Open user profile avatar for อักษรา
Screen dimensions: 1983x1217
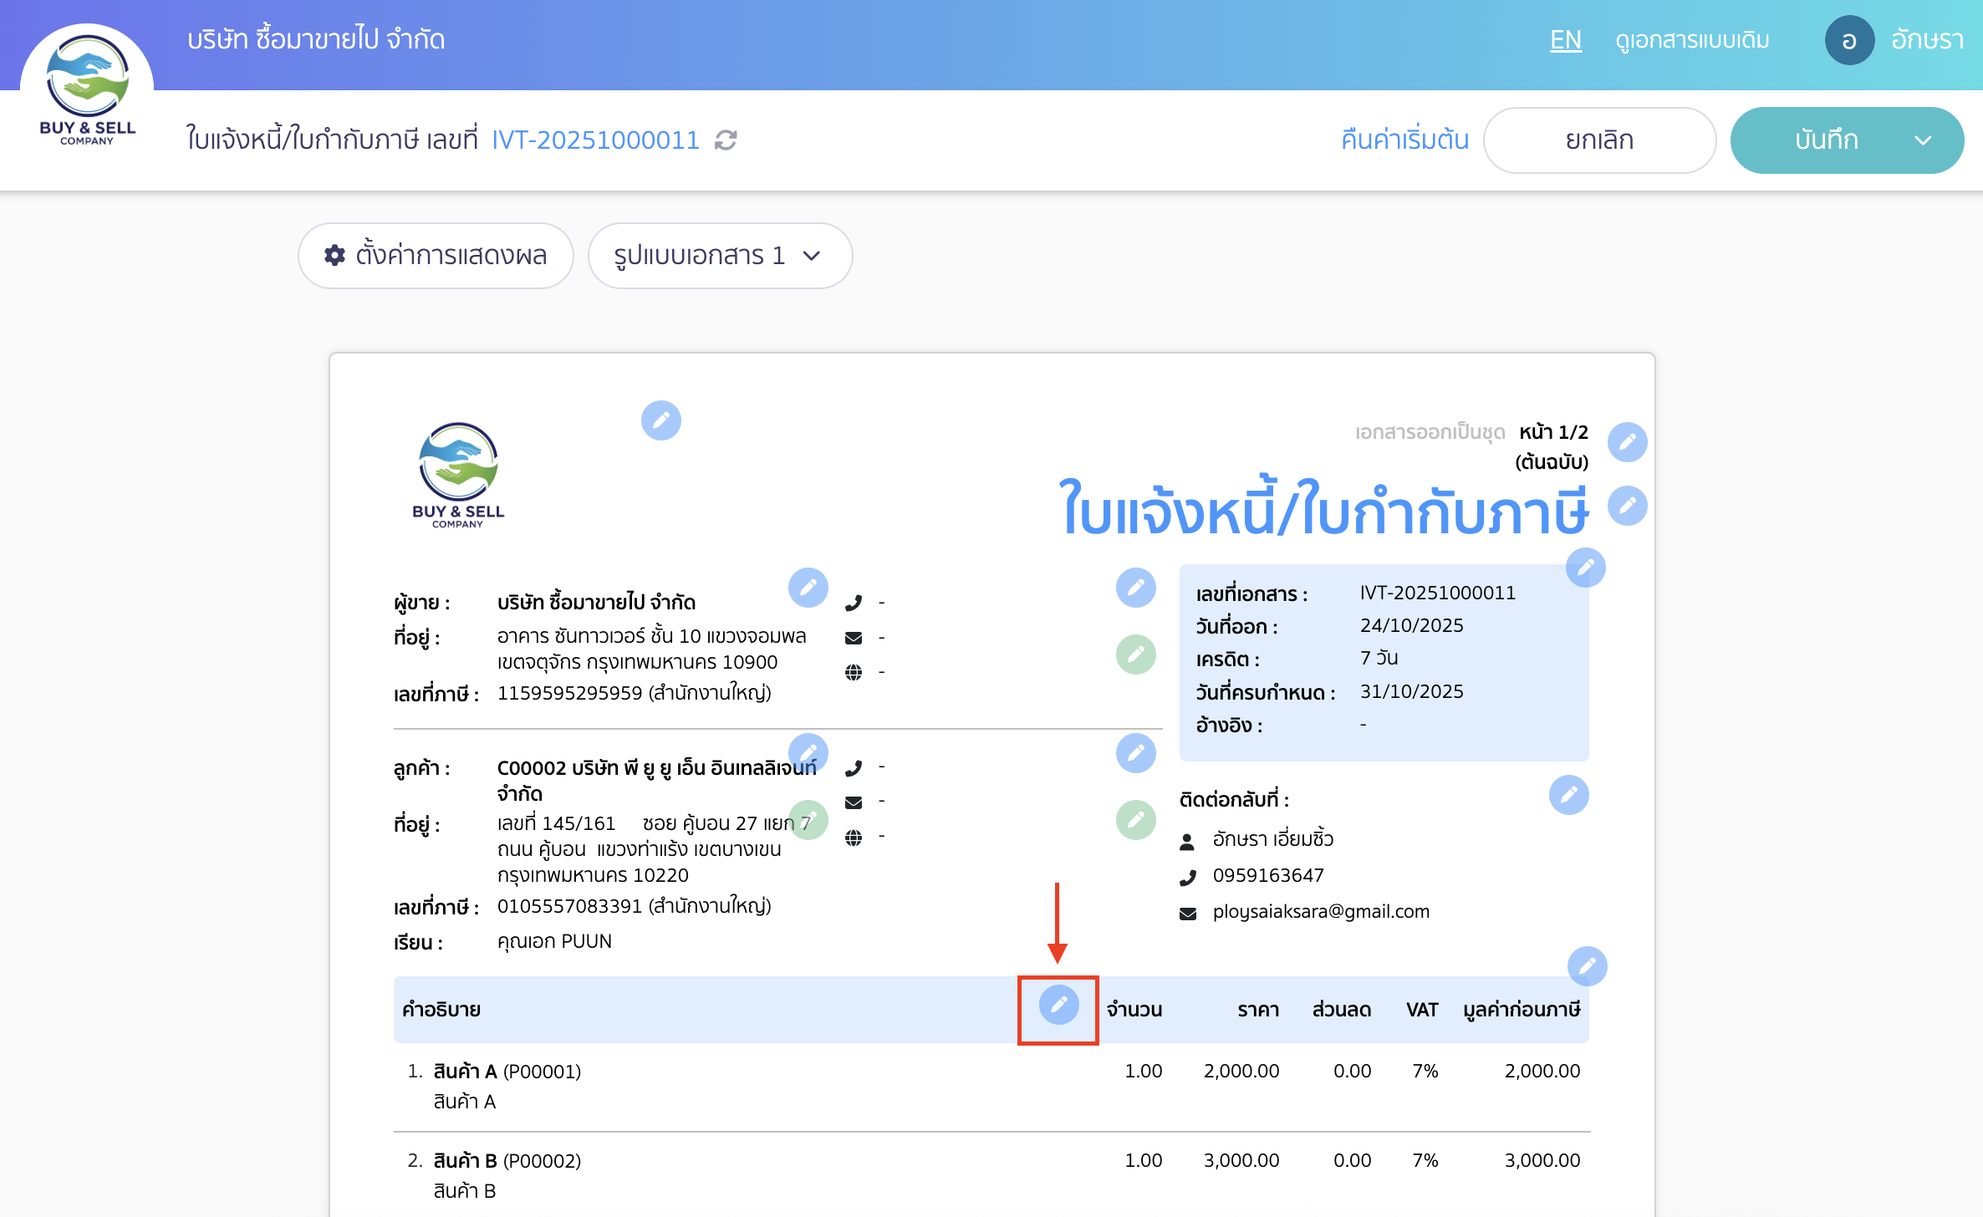(x=1848, y=39)
